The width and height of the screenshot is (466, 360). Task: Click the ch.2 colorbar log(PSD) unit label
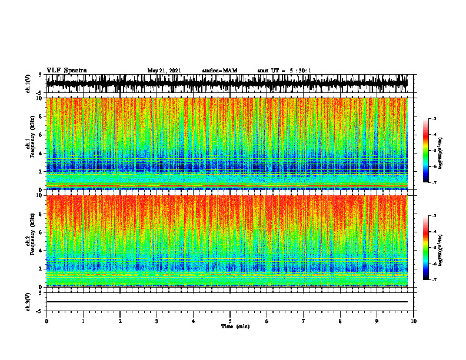click(441, 250)
